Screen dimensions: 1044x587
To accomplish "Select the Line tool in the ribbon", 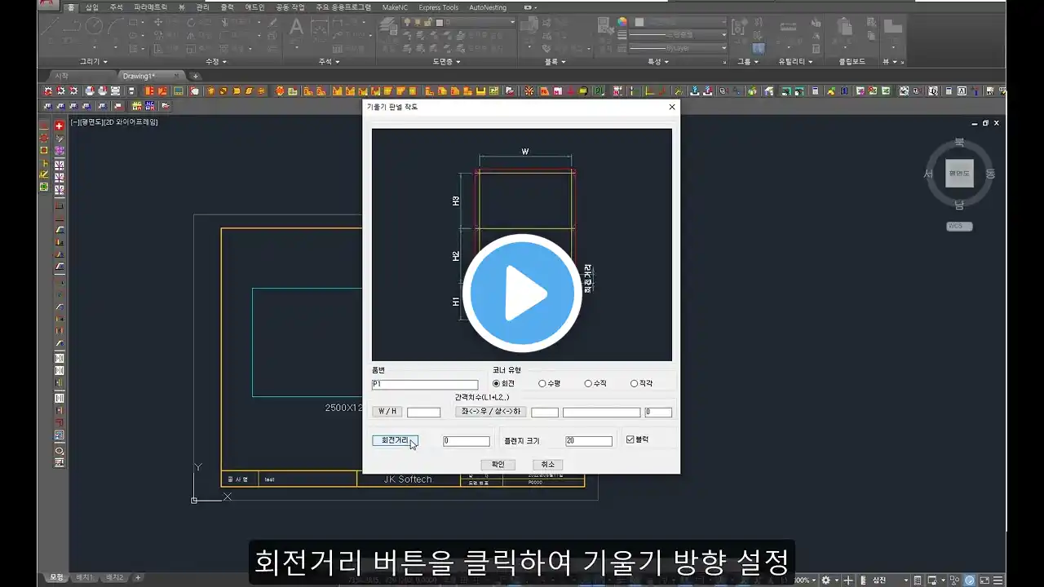I will [51, 25].
